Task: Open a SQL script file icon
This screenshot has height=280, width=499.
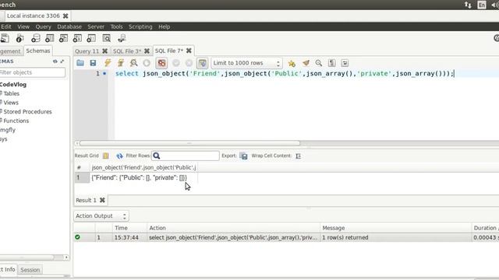Action: click(80, 63)
